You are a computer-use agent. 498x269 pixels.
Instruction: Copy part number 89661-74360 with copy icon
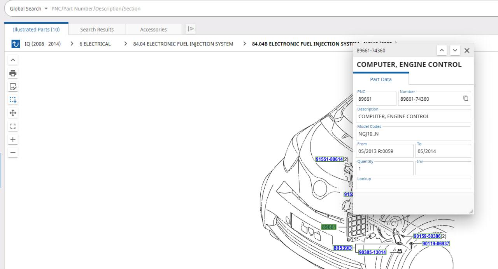pyautogui.click(x=466, y=98)
